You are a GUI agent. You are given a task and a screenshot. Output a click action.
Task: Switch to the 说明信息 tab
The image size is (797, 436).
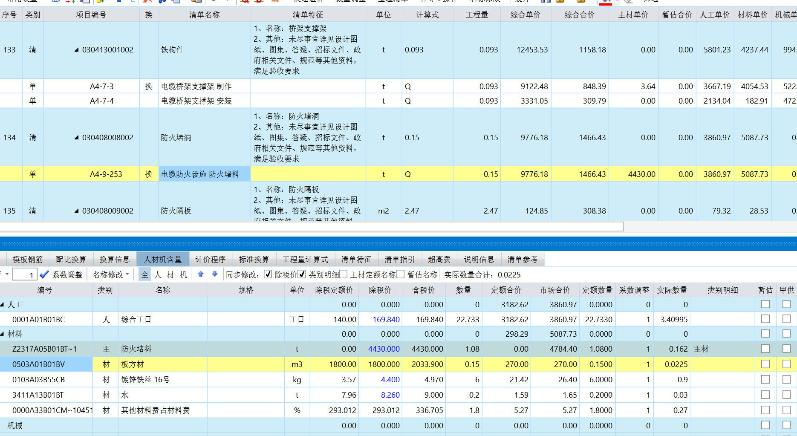click(x=479, y=259)
